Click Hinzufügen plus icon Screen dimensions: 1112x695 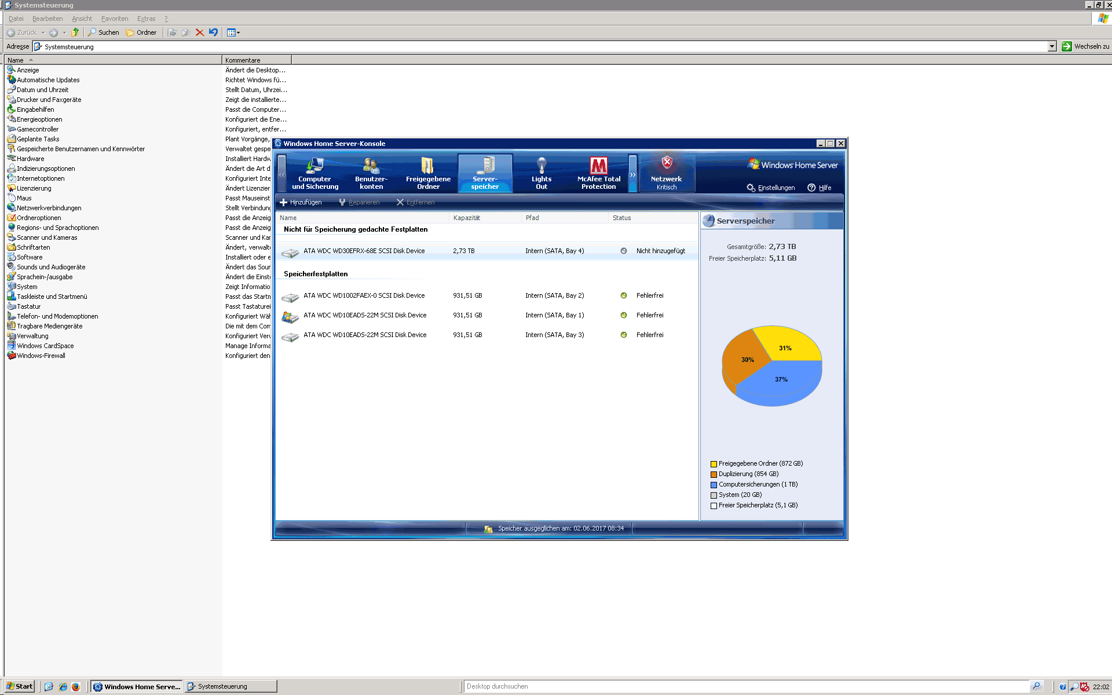(x=284, y=202)
